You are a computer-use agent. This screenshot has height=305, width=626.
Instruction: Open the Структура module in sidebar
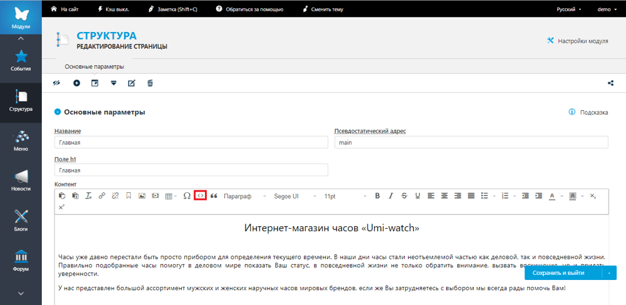(x=21, y=101)
